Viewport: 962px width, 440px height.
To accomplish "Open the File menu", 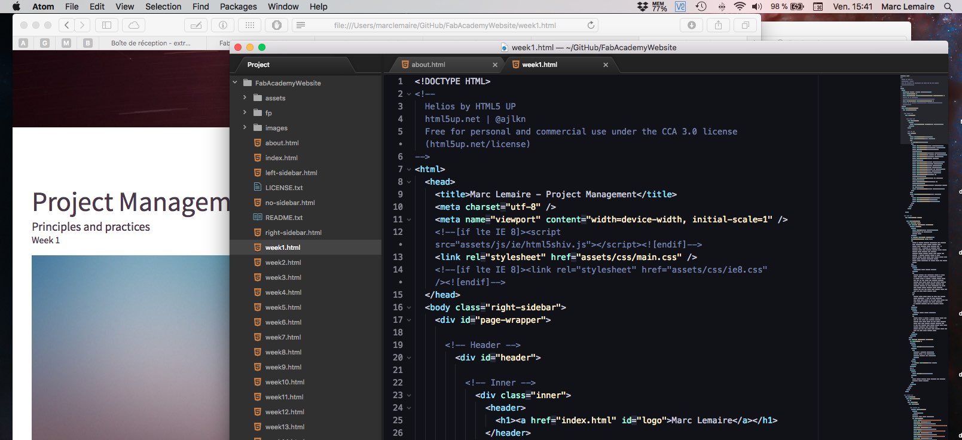I will [x=72, y=7].
